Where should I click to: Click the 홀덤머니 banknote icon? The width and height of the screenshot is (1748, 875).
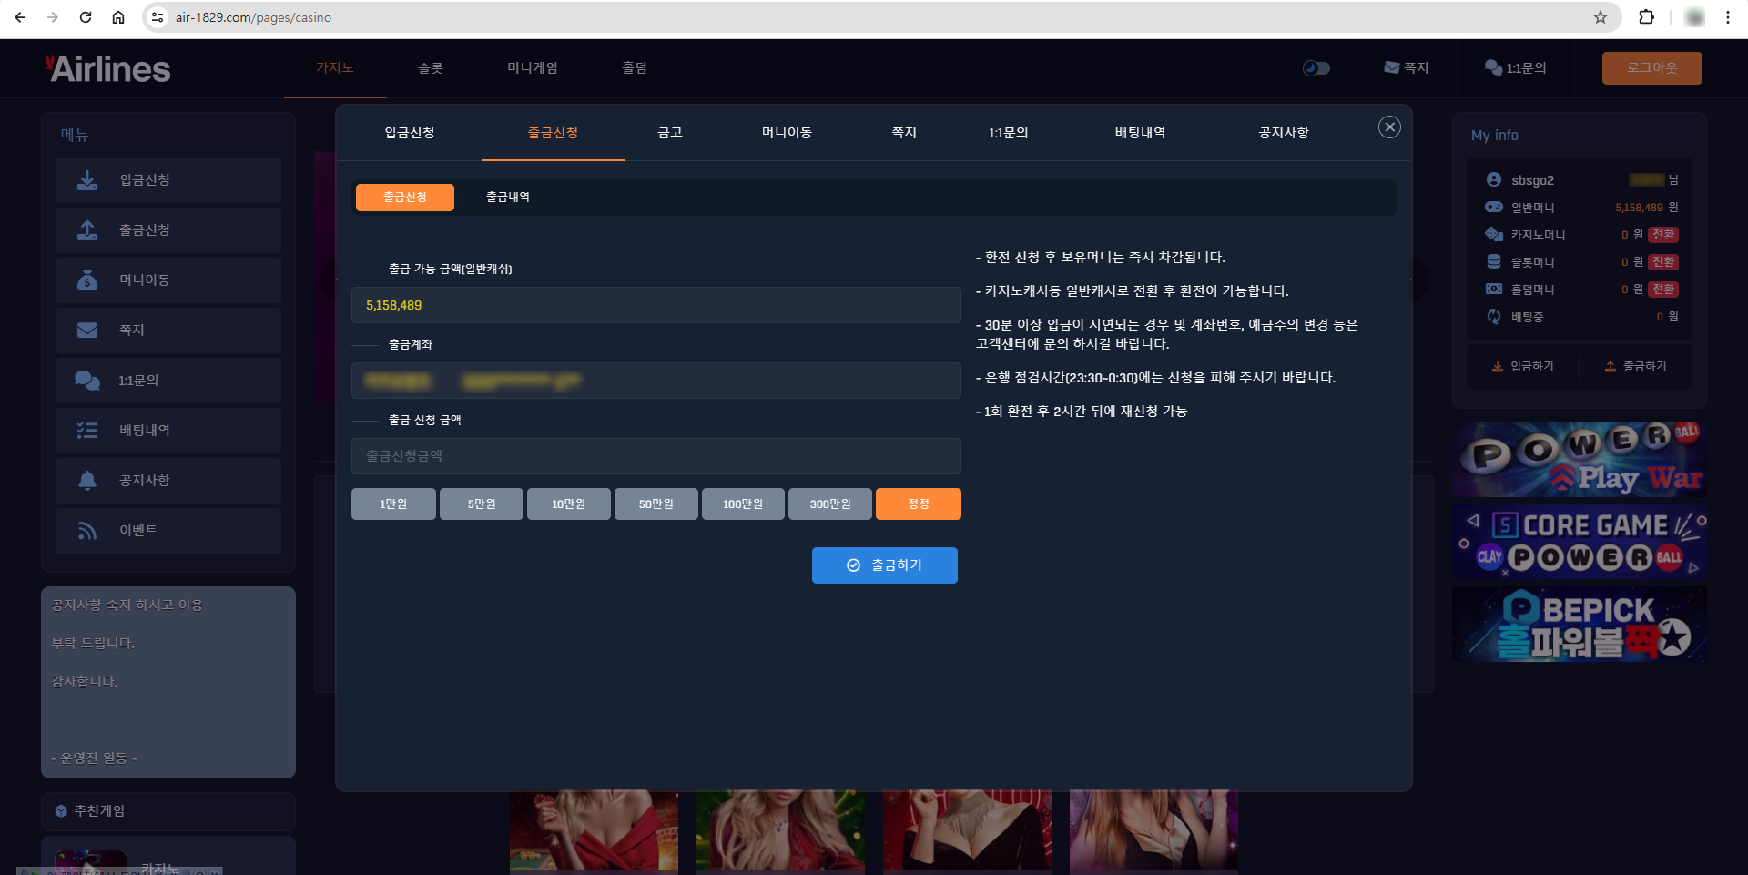point(1494,289)
